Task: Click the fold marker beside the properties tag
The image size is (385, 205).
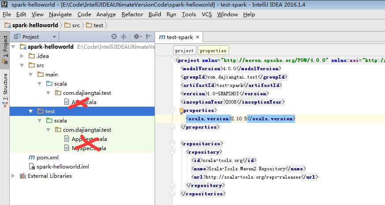Action: pos(172,110)
